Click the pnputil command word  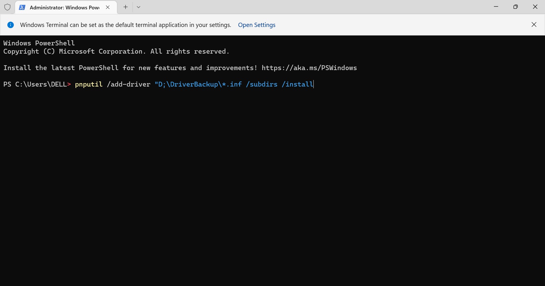click(x=89, y=85)
